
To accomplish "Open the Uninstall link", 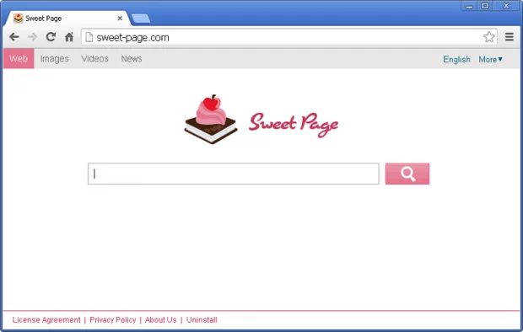I will [x=202, y=320].
